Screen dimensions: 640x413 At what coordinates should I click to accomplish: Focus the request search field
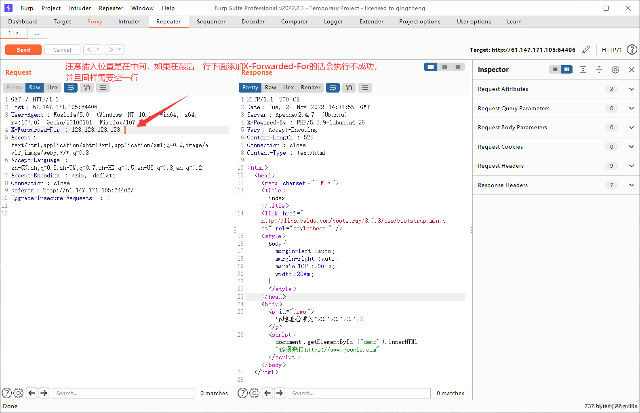123,393
